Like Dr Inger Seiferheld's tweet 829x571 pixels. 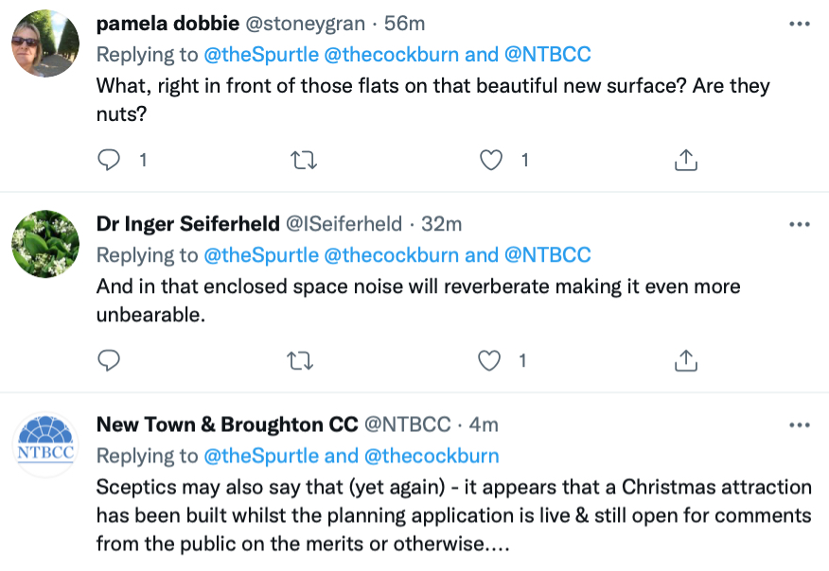pyautogui.click(x=489, y=361)
